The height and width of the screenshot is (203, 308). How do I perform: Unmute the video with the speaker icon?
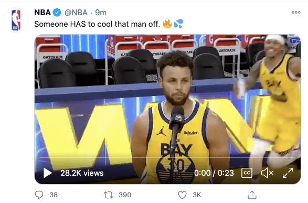(267, 173)
